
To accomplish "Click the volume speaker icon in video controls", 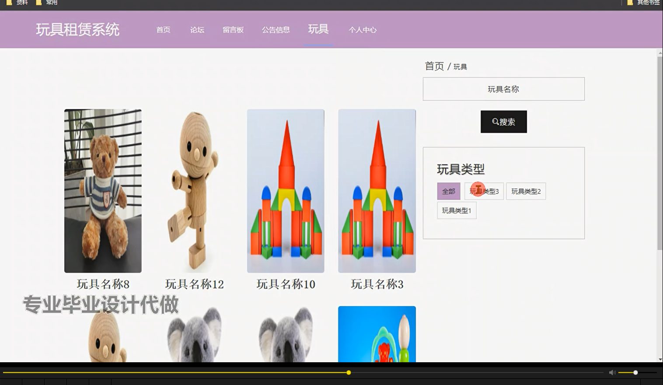I will pos(611,372).
